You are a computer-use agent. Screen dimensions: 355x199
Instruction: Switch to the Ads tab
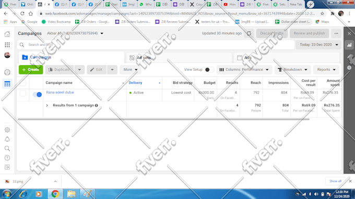tap(287, 58)
